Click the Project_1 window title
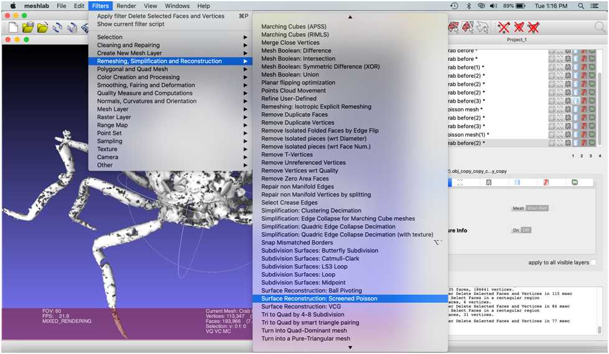This screenshot has height=354, width=609. tap(516, 40)
